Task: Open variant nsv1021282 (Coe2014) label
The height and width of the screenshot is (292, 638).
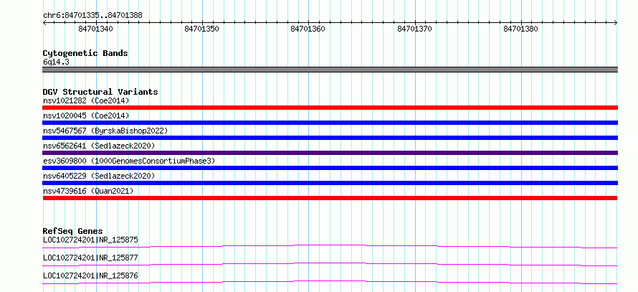Action: tap(86, 100)
